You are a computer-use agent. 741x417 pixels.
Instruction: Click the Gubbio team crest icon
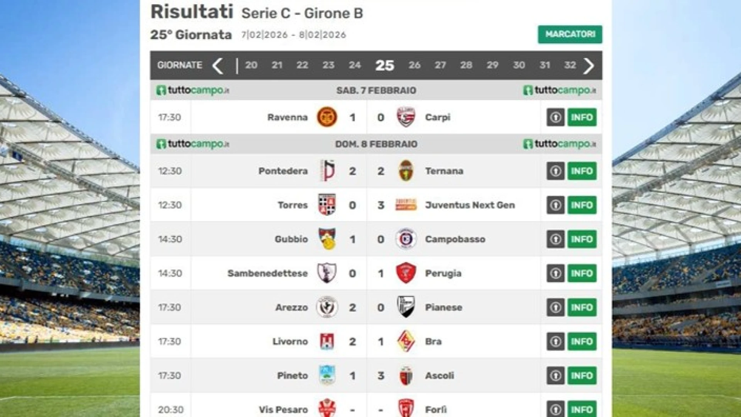[x=327, y=239]
